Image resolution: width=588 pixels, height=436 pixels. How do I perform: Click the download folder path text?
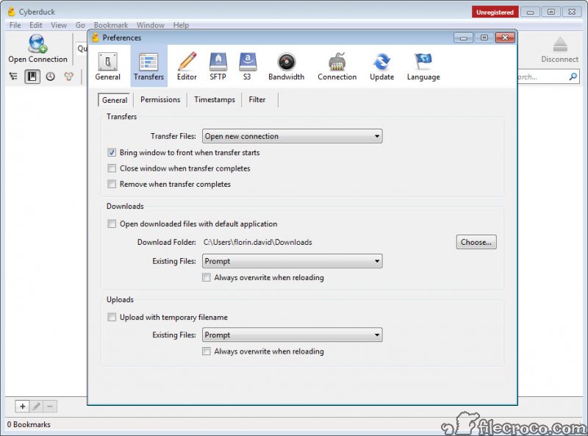[258, 242]
